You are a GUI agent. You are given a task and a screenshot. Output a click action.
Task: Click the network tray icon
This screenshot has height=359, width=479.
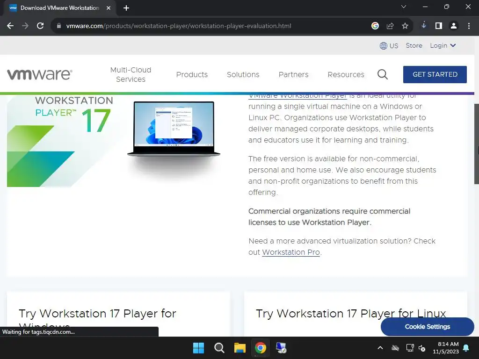[410, 348]
